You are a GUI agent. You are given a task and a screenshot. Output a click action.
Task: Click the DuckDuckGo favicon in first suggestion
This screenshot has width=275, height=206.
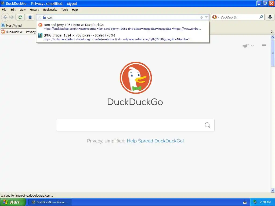click(40, 25)
